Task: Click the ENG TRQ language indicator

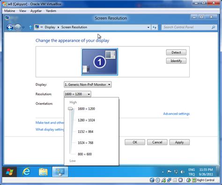Action: (x=192, y=172)
